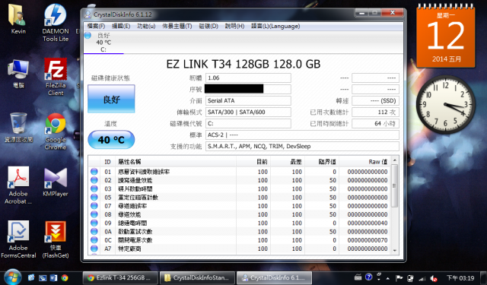487x285 pixels.
Task: Open the 資源回收筒 recycle bin icon
Action: coord(18,127)
